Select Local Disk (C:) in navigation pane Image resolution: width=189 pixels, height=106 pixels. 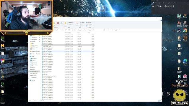point(34,72)
